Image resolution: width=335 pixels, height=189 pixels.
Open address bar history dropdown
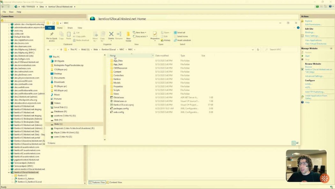point(253,50)
